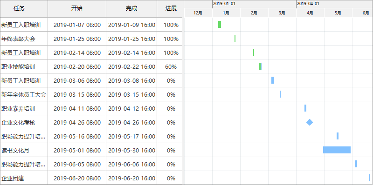Select the 读书文化月 task name

(15, 151)
